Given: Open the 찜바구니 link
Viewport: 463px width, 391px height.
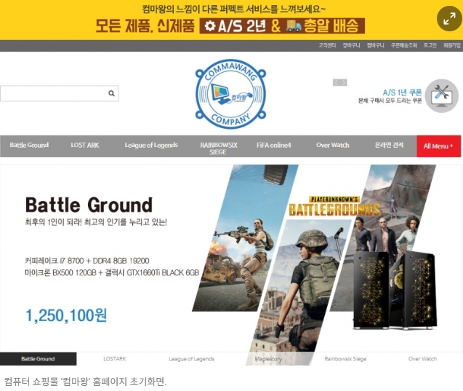Looking at the screenshot, I should coord(375,46).
